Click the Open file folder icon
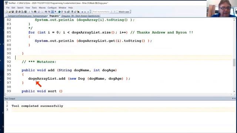 tap(10, 12)
